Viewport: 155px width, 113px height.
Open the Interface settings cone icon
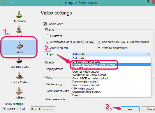click(x=19, y=14)
